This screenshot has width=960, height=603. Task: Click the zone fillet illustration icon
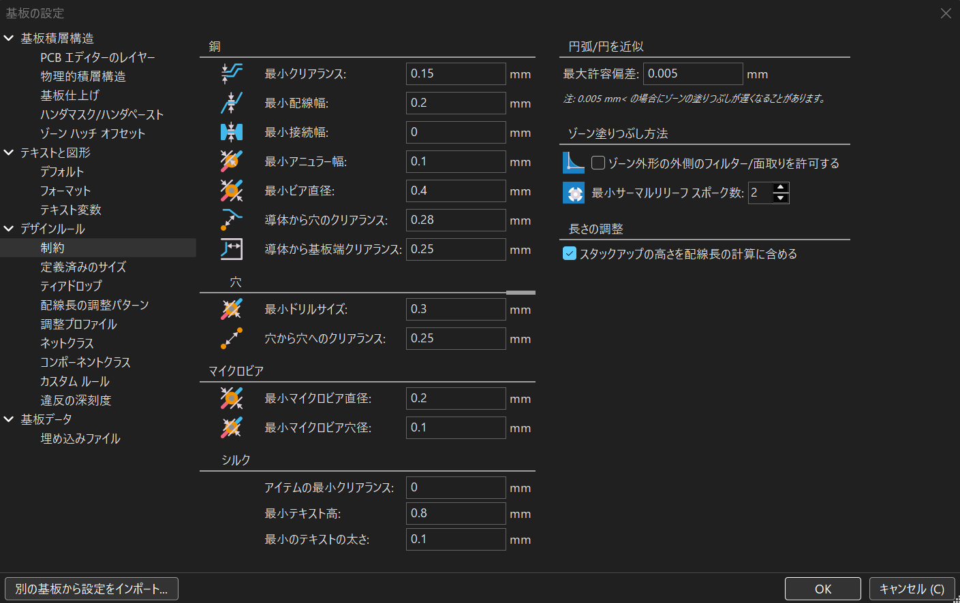pyautogui.click(x=574, y=163)
